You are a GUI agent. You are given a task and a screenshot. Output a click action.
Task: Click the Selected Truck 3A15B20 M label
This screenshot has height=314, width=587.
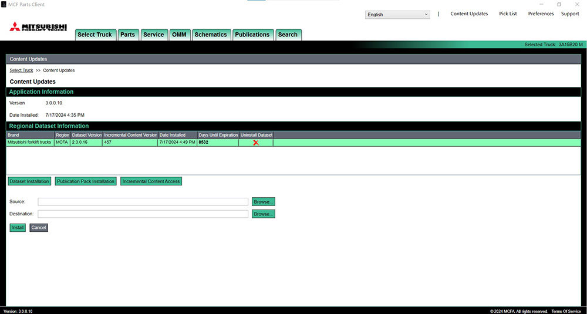554,45
